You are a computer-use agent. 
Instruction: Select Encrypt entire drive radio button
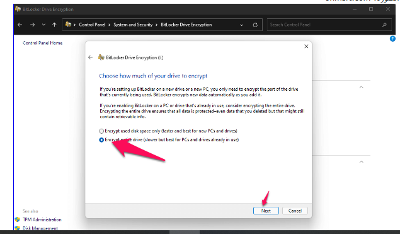(101, 140)
